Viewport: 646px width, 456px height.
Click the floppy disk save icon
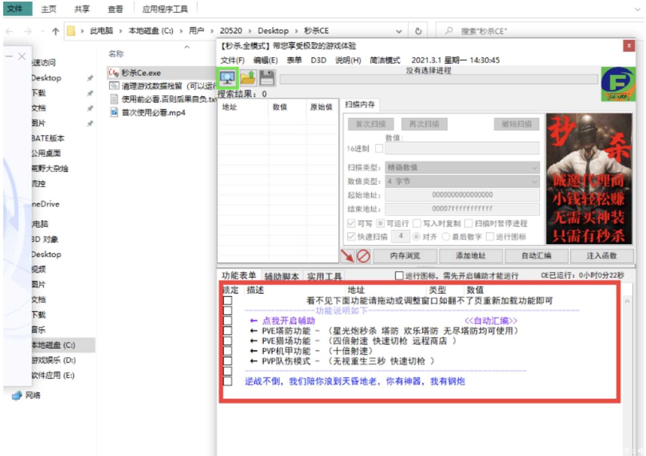point(267,78)
